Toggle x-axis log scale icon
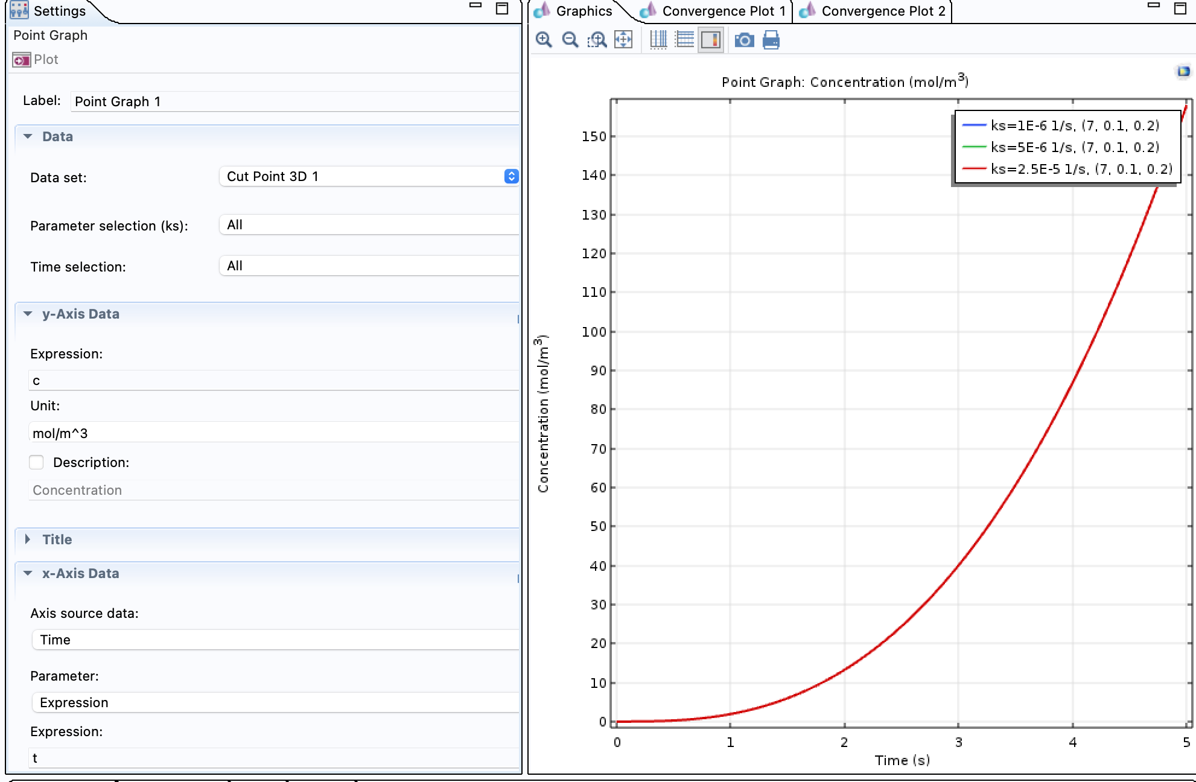 pos(658,40)
